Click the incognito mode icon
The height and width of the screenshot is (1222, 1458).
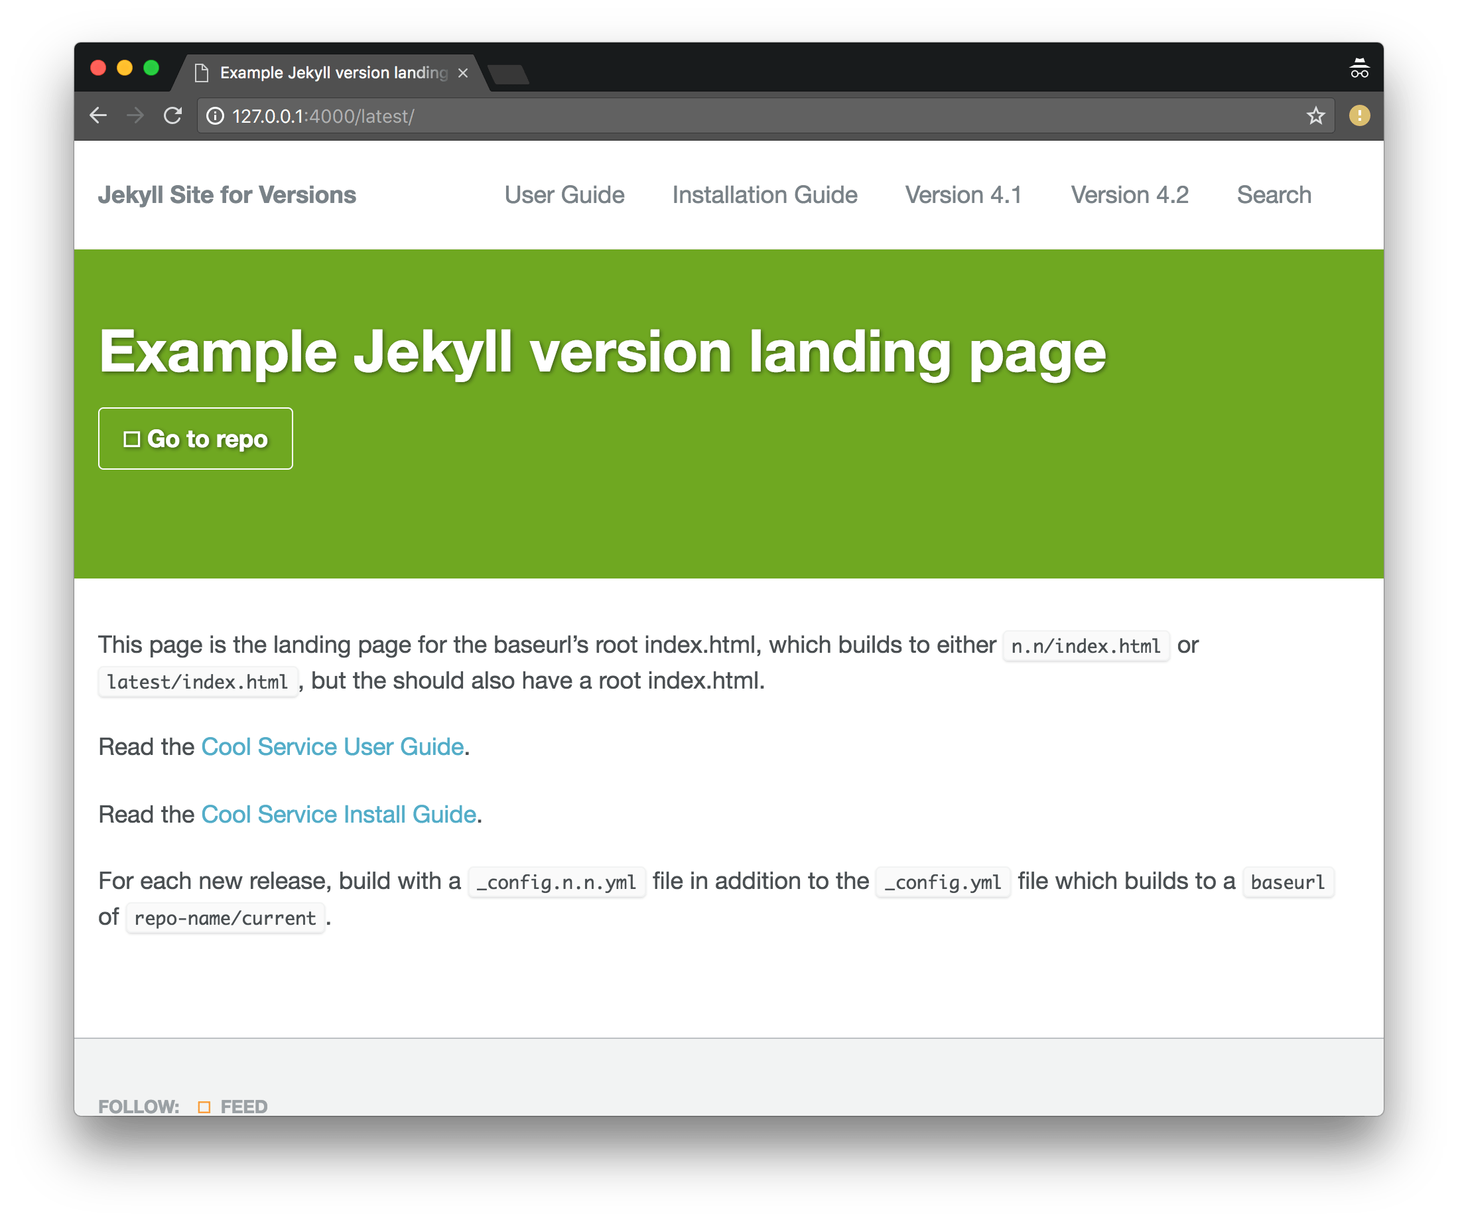[1359, 69]
